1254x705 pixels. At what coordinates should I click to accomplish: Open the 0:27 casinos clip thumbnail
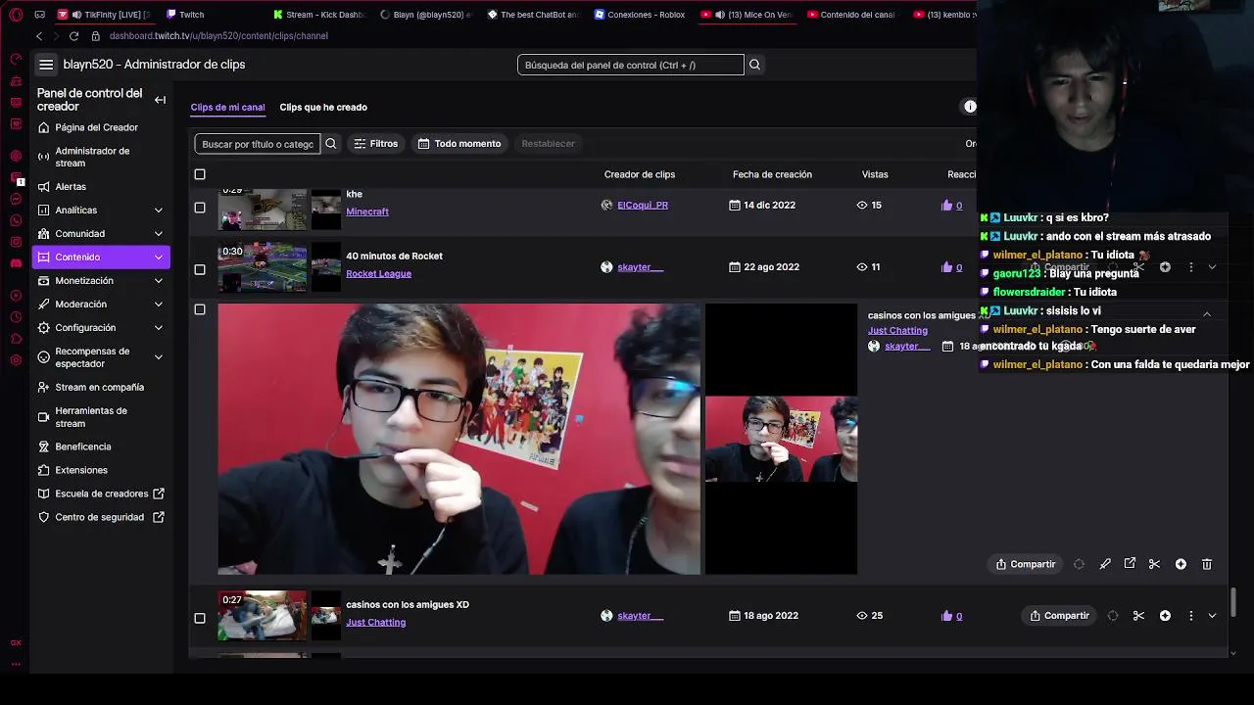pos(262,615)
